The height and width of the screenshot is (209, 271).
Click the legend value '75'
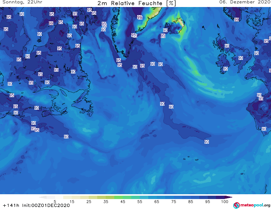click(x=173, y=202)
